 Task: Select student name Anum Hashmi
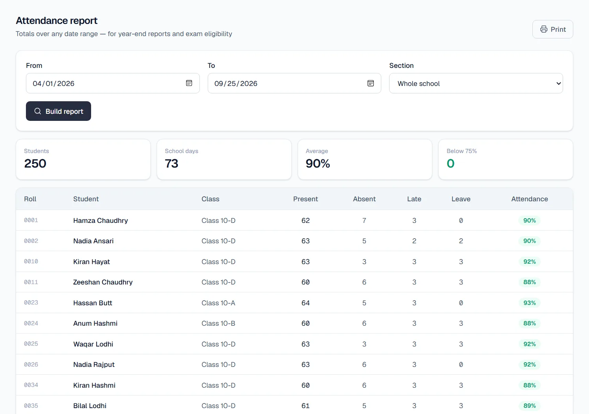point(95,323)
